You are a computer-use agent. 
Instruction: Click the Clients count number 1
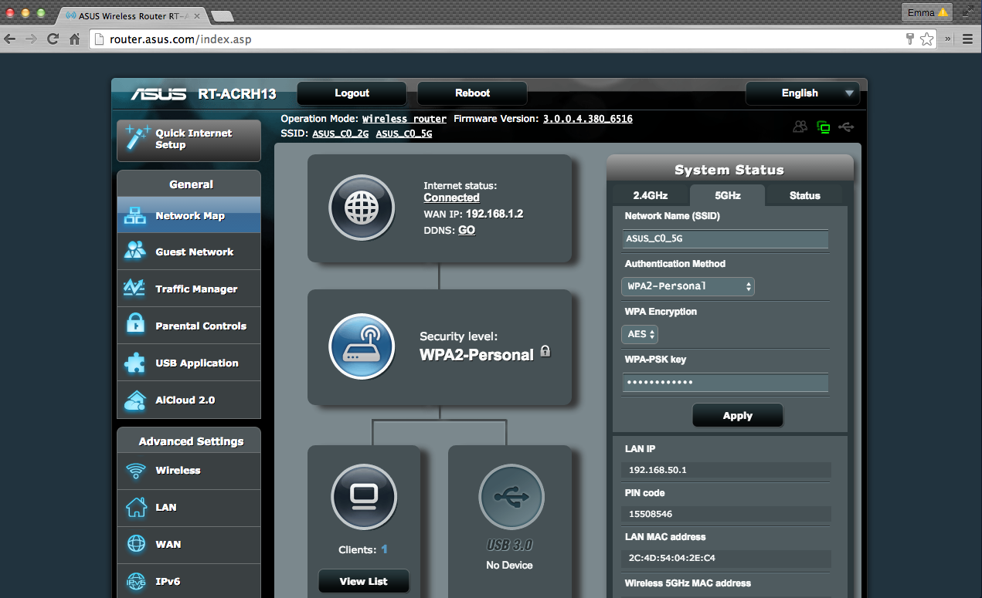(x=384, y=549)
